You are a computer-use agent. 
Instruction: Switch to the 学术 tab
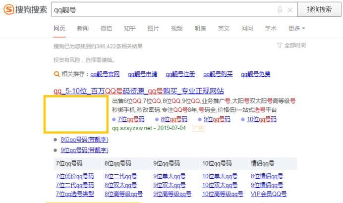point(271,28)
